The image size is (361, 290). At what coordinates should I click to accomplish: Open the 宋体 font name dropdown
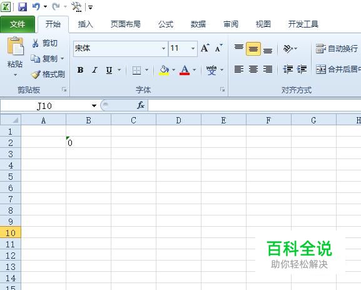163,48
